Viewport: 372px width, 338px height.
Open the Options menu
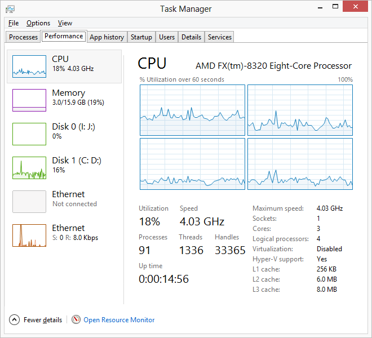point(38,23)
